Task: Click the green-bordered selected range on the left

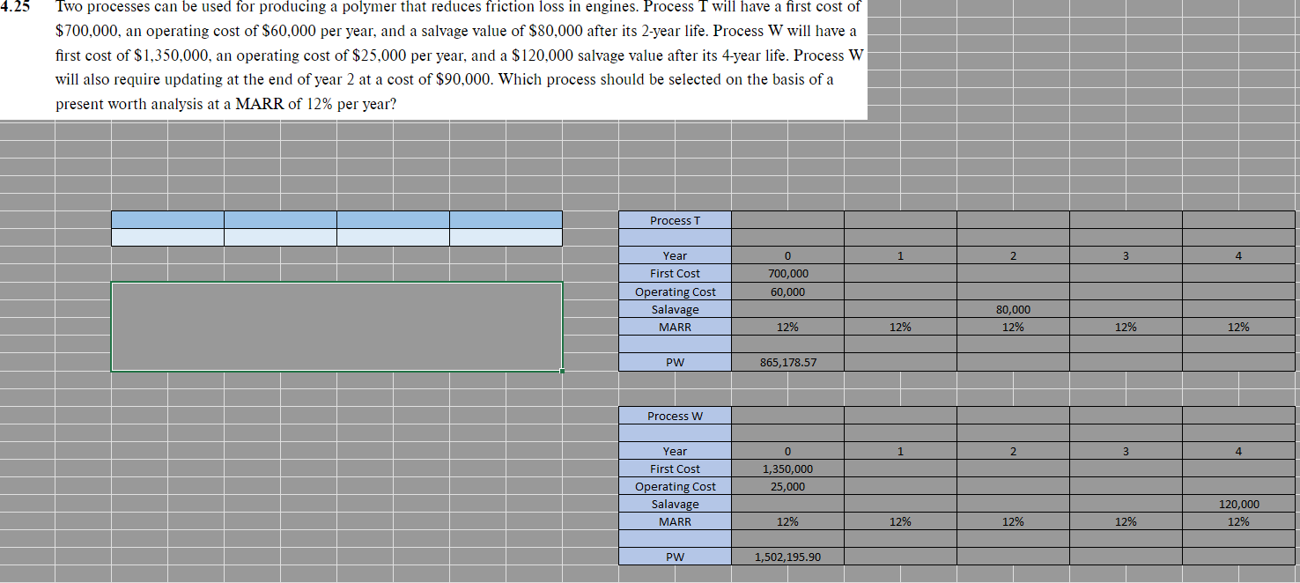Action: coord(336,326)
